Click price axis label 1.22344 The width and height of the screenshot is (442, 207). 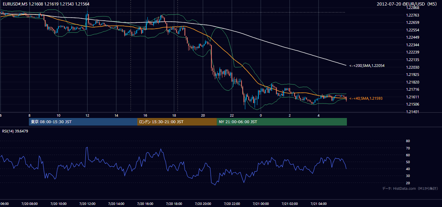tap(413, 45)
